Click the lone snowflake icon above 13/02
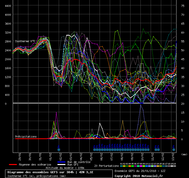 (x=174, y=150)
